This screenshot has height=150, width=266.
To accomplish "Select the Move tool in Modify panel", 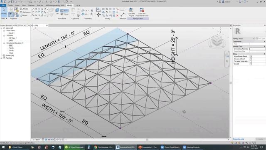I will [99, 15].
